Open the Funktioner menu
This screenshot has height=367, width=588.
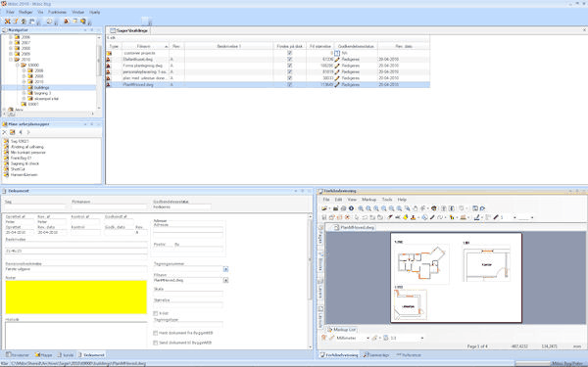pyautogui.click(x=58, y=12)
